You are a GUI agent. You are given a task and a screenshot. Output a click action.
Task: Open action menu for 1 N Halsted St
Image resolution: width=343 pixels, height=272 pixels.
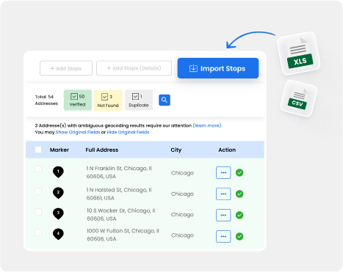click(223, 194)
